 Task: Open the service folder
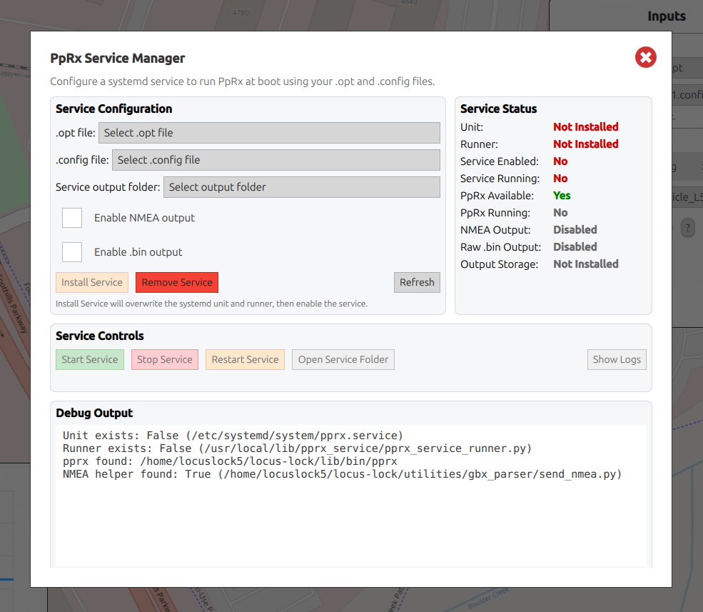[343, 359]
